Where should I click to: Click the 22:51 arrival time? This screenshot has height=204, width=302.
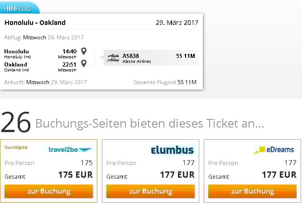(69, 64)
